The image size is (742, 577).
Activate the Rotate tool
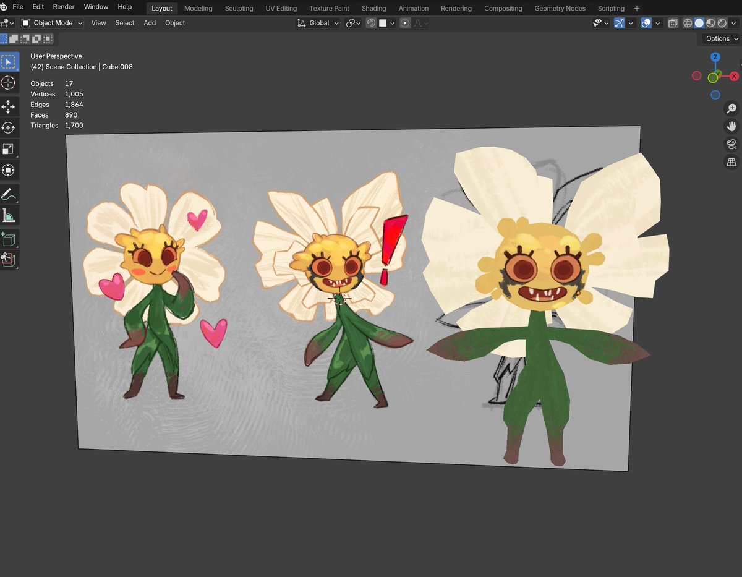pyautogui.click(x=9, y=127)
